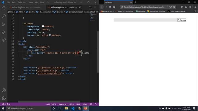Click #f2f2f2 background color swatch
This screenshot has width=198, height=111.
point(43,26)
